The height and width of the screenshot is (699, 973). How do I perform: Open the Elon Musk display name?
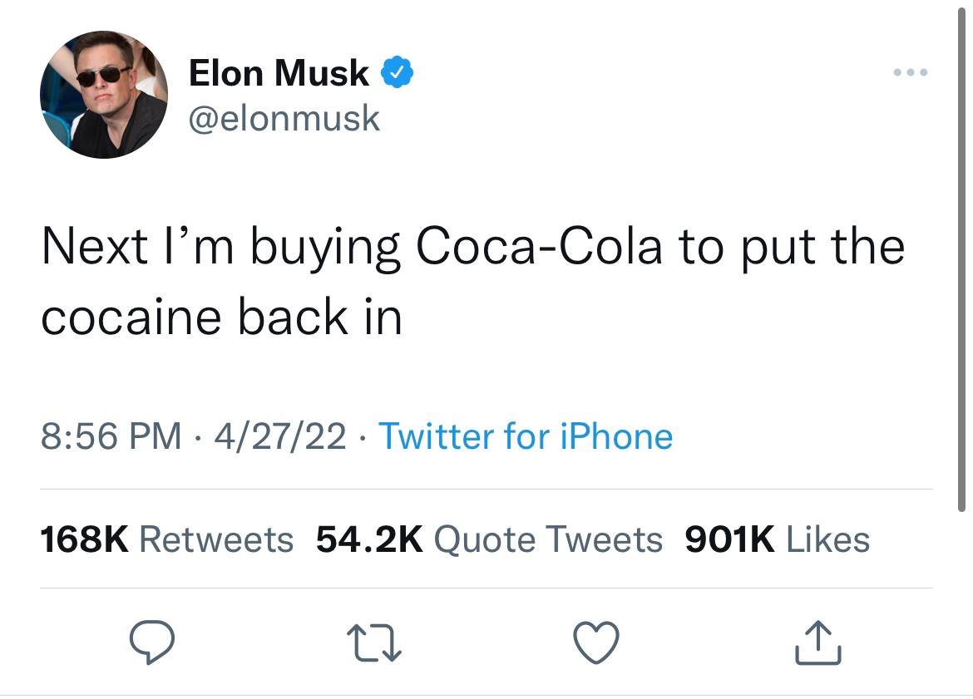tap(279, 72)
